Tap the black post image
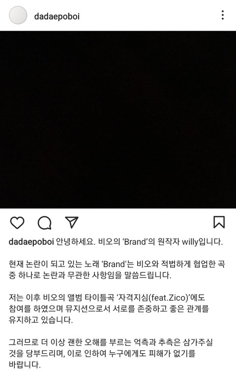Screen dimensions: 236x371 tap(118, 120)
